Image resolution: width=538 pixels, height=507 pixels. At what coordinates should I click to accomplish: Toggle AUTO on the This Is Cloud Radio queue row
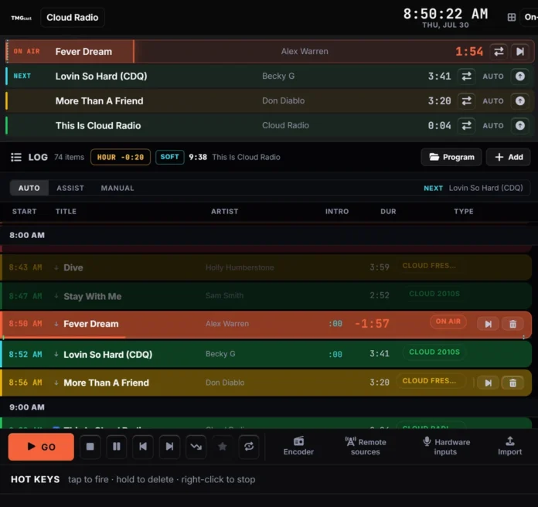(x=493, y=125)
